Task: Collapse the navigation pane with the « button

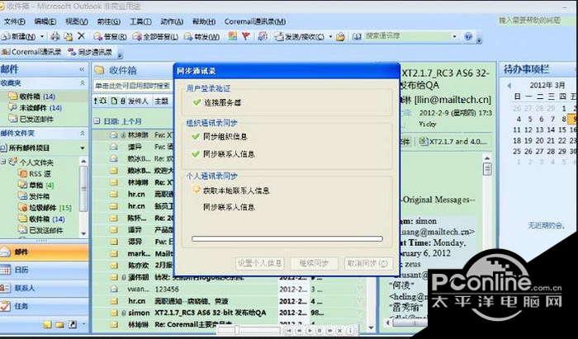Action: coord(82,69)
